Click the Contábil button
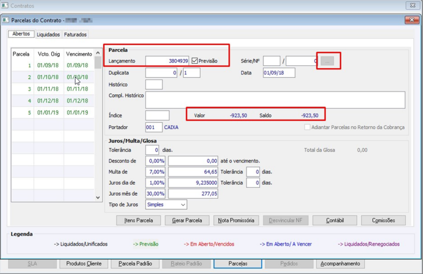 click(x=334, y=220)
